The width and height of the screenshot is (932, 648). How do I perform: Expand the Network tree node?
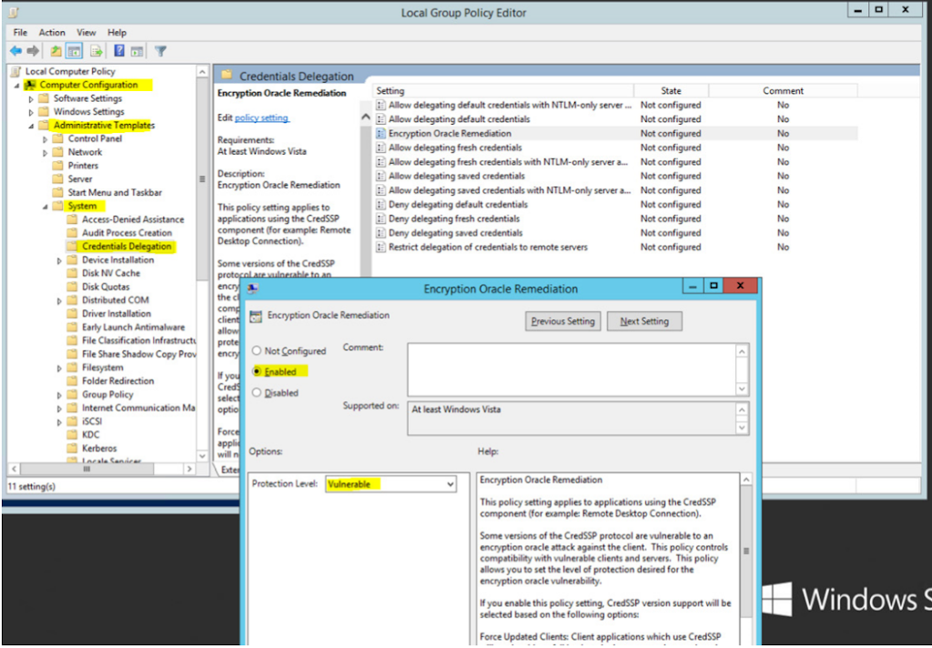[46, 153]
